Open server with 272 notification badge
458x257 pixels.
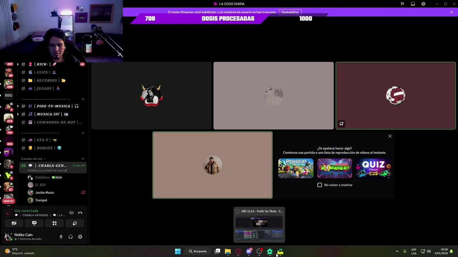(x=9, y=118)
